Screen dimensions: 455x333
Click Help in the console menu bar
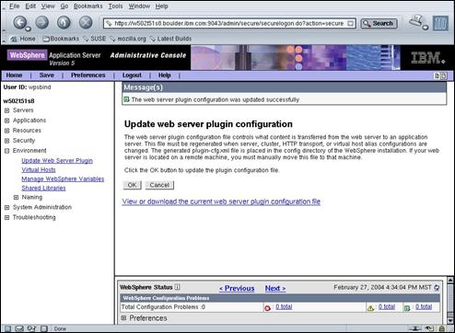tap(164, 75)
